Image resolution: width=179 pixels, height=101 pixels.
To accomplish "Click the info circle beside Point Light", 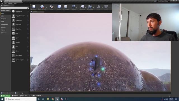I will [x=28, y=25].
